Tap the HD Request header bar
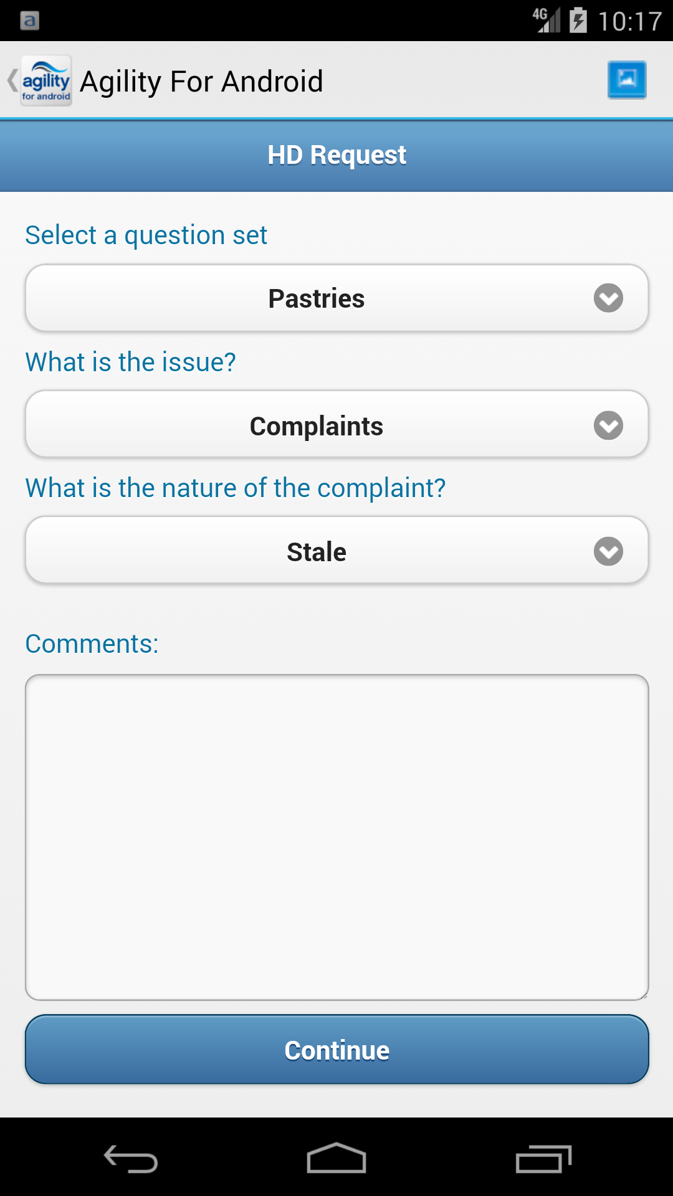 [x=336, y=155]
